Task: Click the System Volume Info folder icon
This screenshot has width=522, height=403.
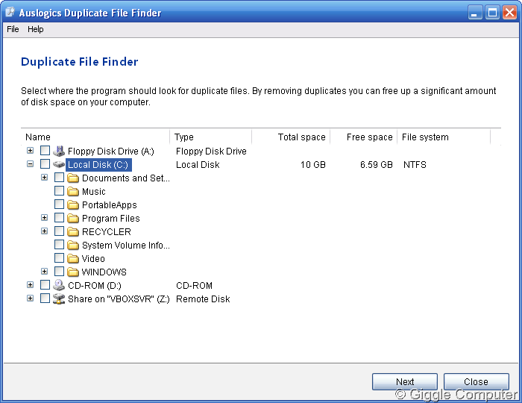Action: (x=73, y=245)
